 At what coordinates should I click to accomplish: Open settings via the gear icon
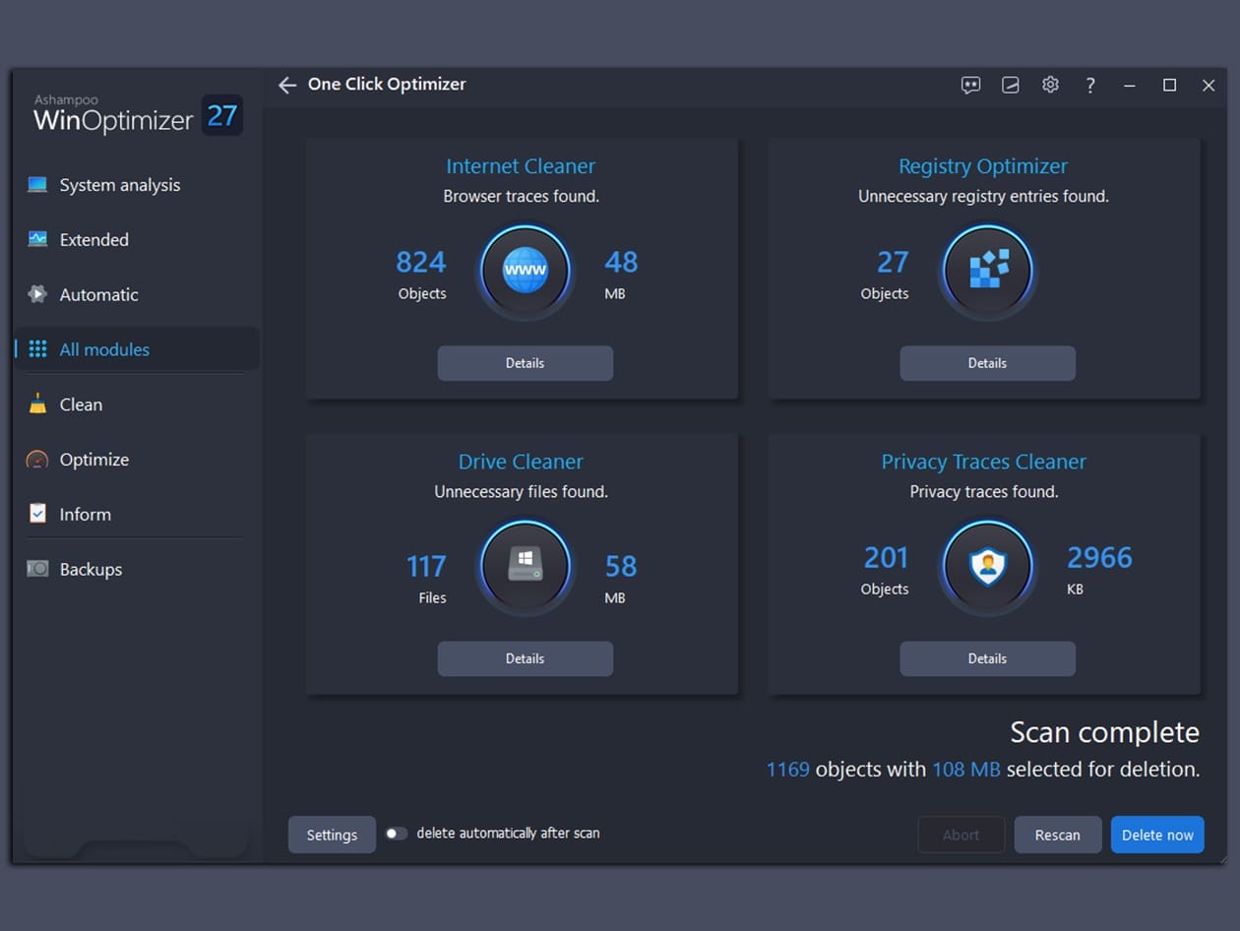[x=1050, y=86]
